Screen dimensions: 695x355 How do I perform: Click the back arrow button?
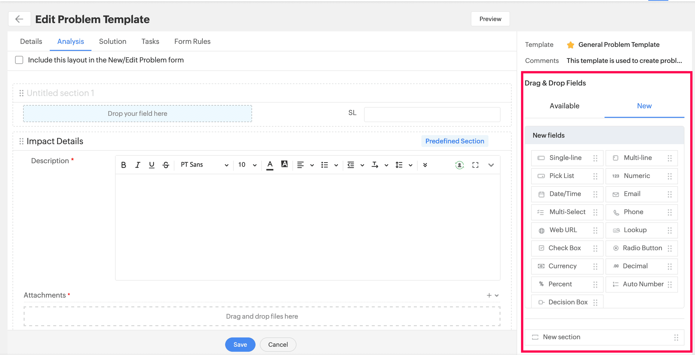point(19,19)
